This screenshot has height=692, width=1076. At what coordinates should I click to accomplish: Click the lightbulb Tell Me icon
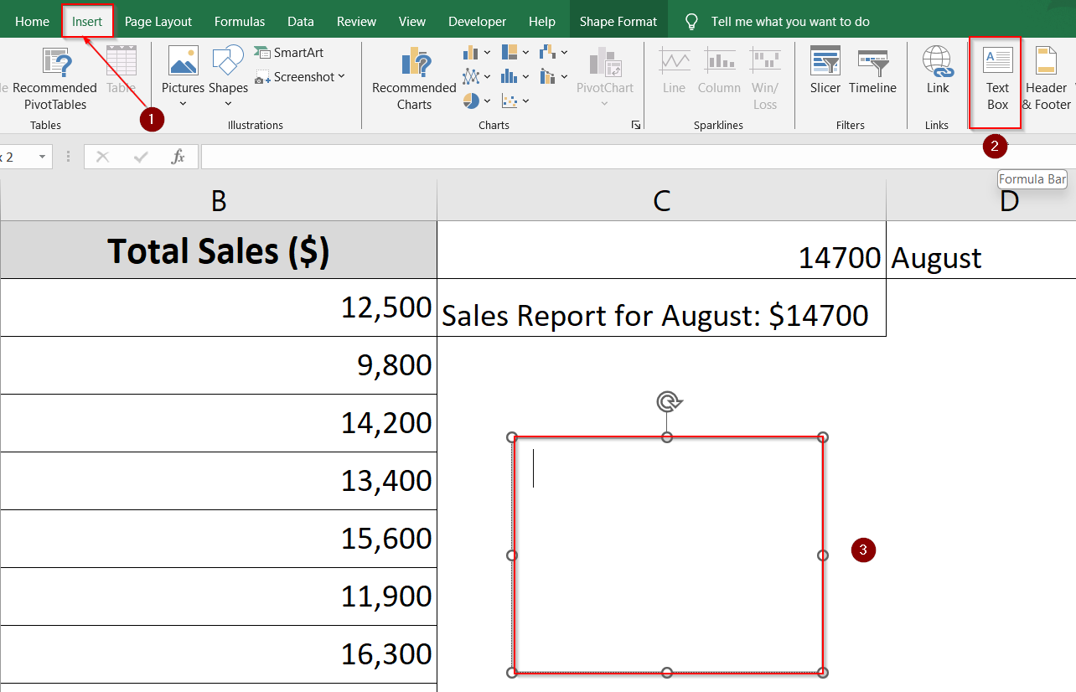691,21
